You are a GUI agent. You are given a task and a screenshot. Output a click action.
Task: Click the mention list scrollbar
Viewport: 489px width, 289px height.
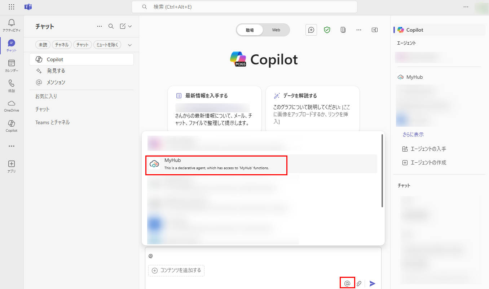click(382, 171)
